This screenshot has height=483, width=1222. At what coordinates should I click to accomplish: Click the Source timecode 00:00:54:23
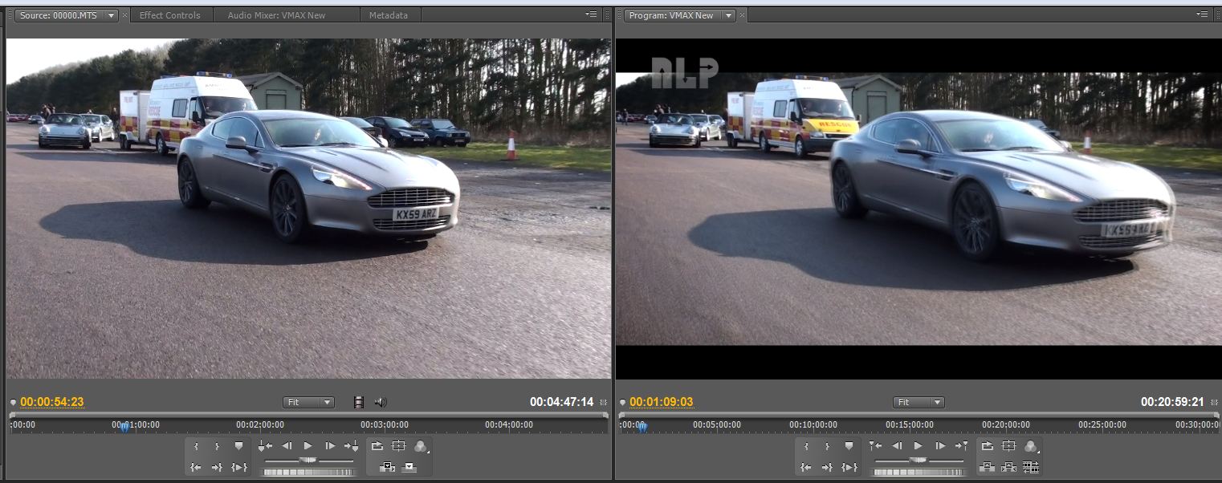click(52, 402)
